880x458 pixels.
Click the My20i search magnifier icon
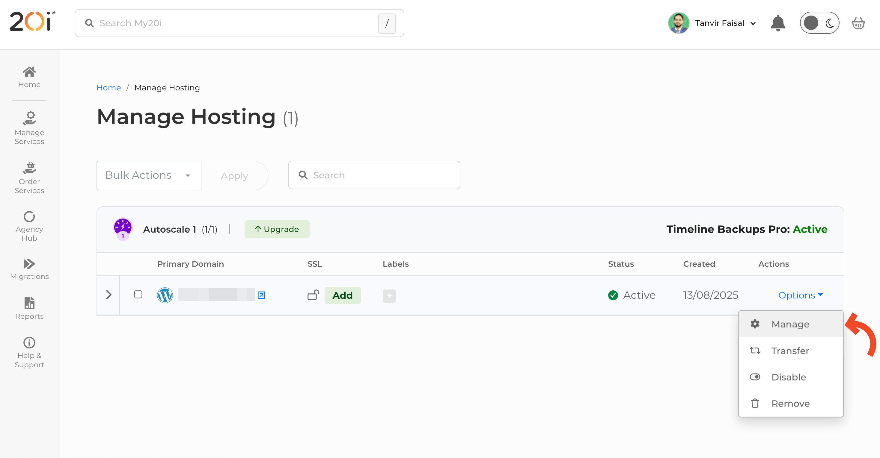click(x=89, y=23)
